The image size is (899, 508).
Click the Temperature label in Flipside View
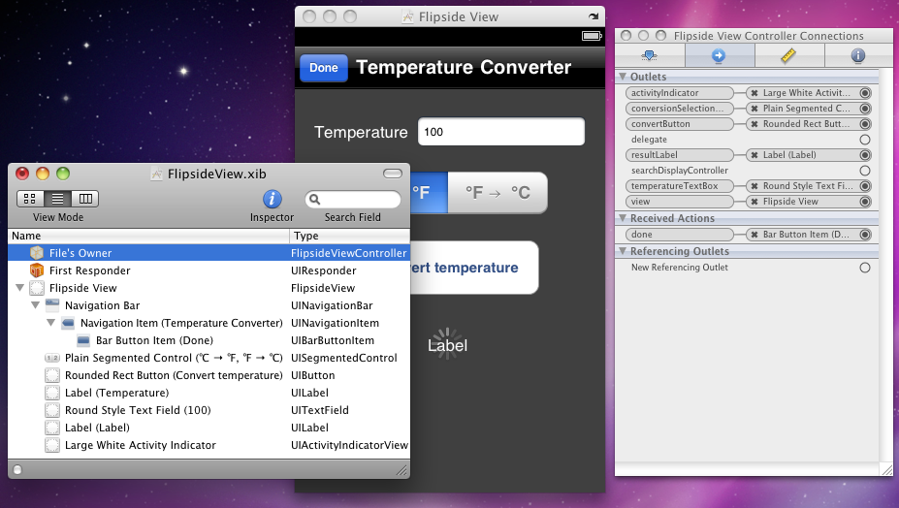click(361, 133)
